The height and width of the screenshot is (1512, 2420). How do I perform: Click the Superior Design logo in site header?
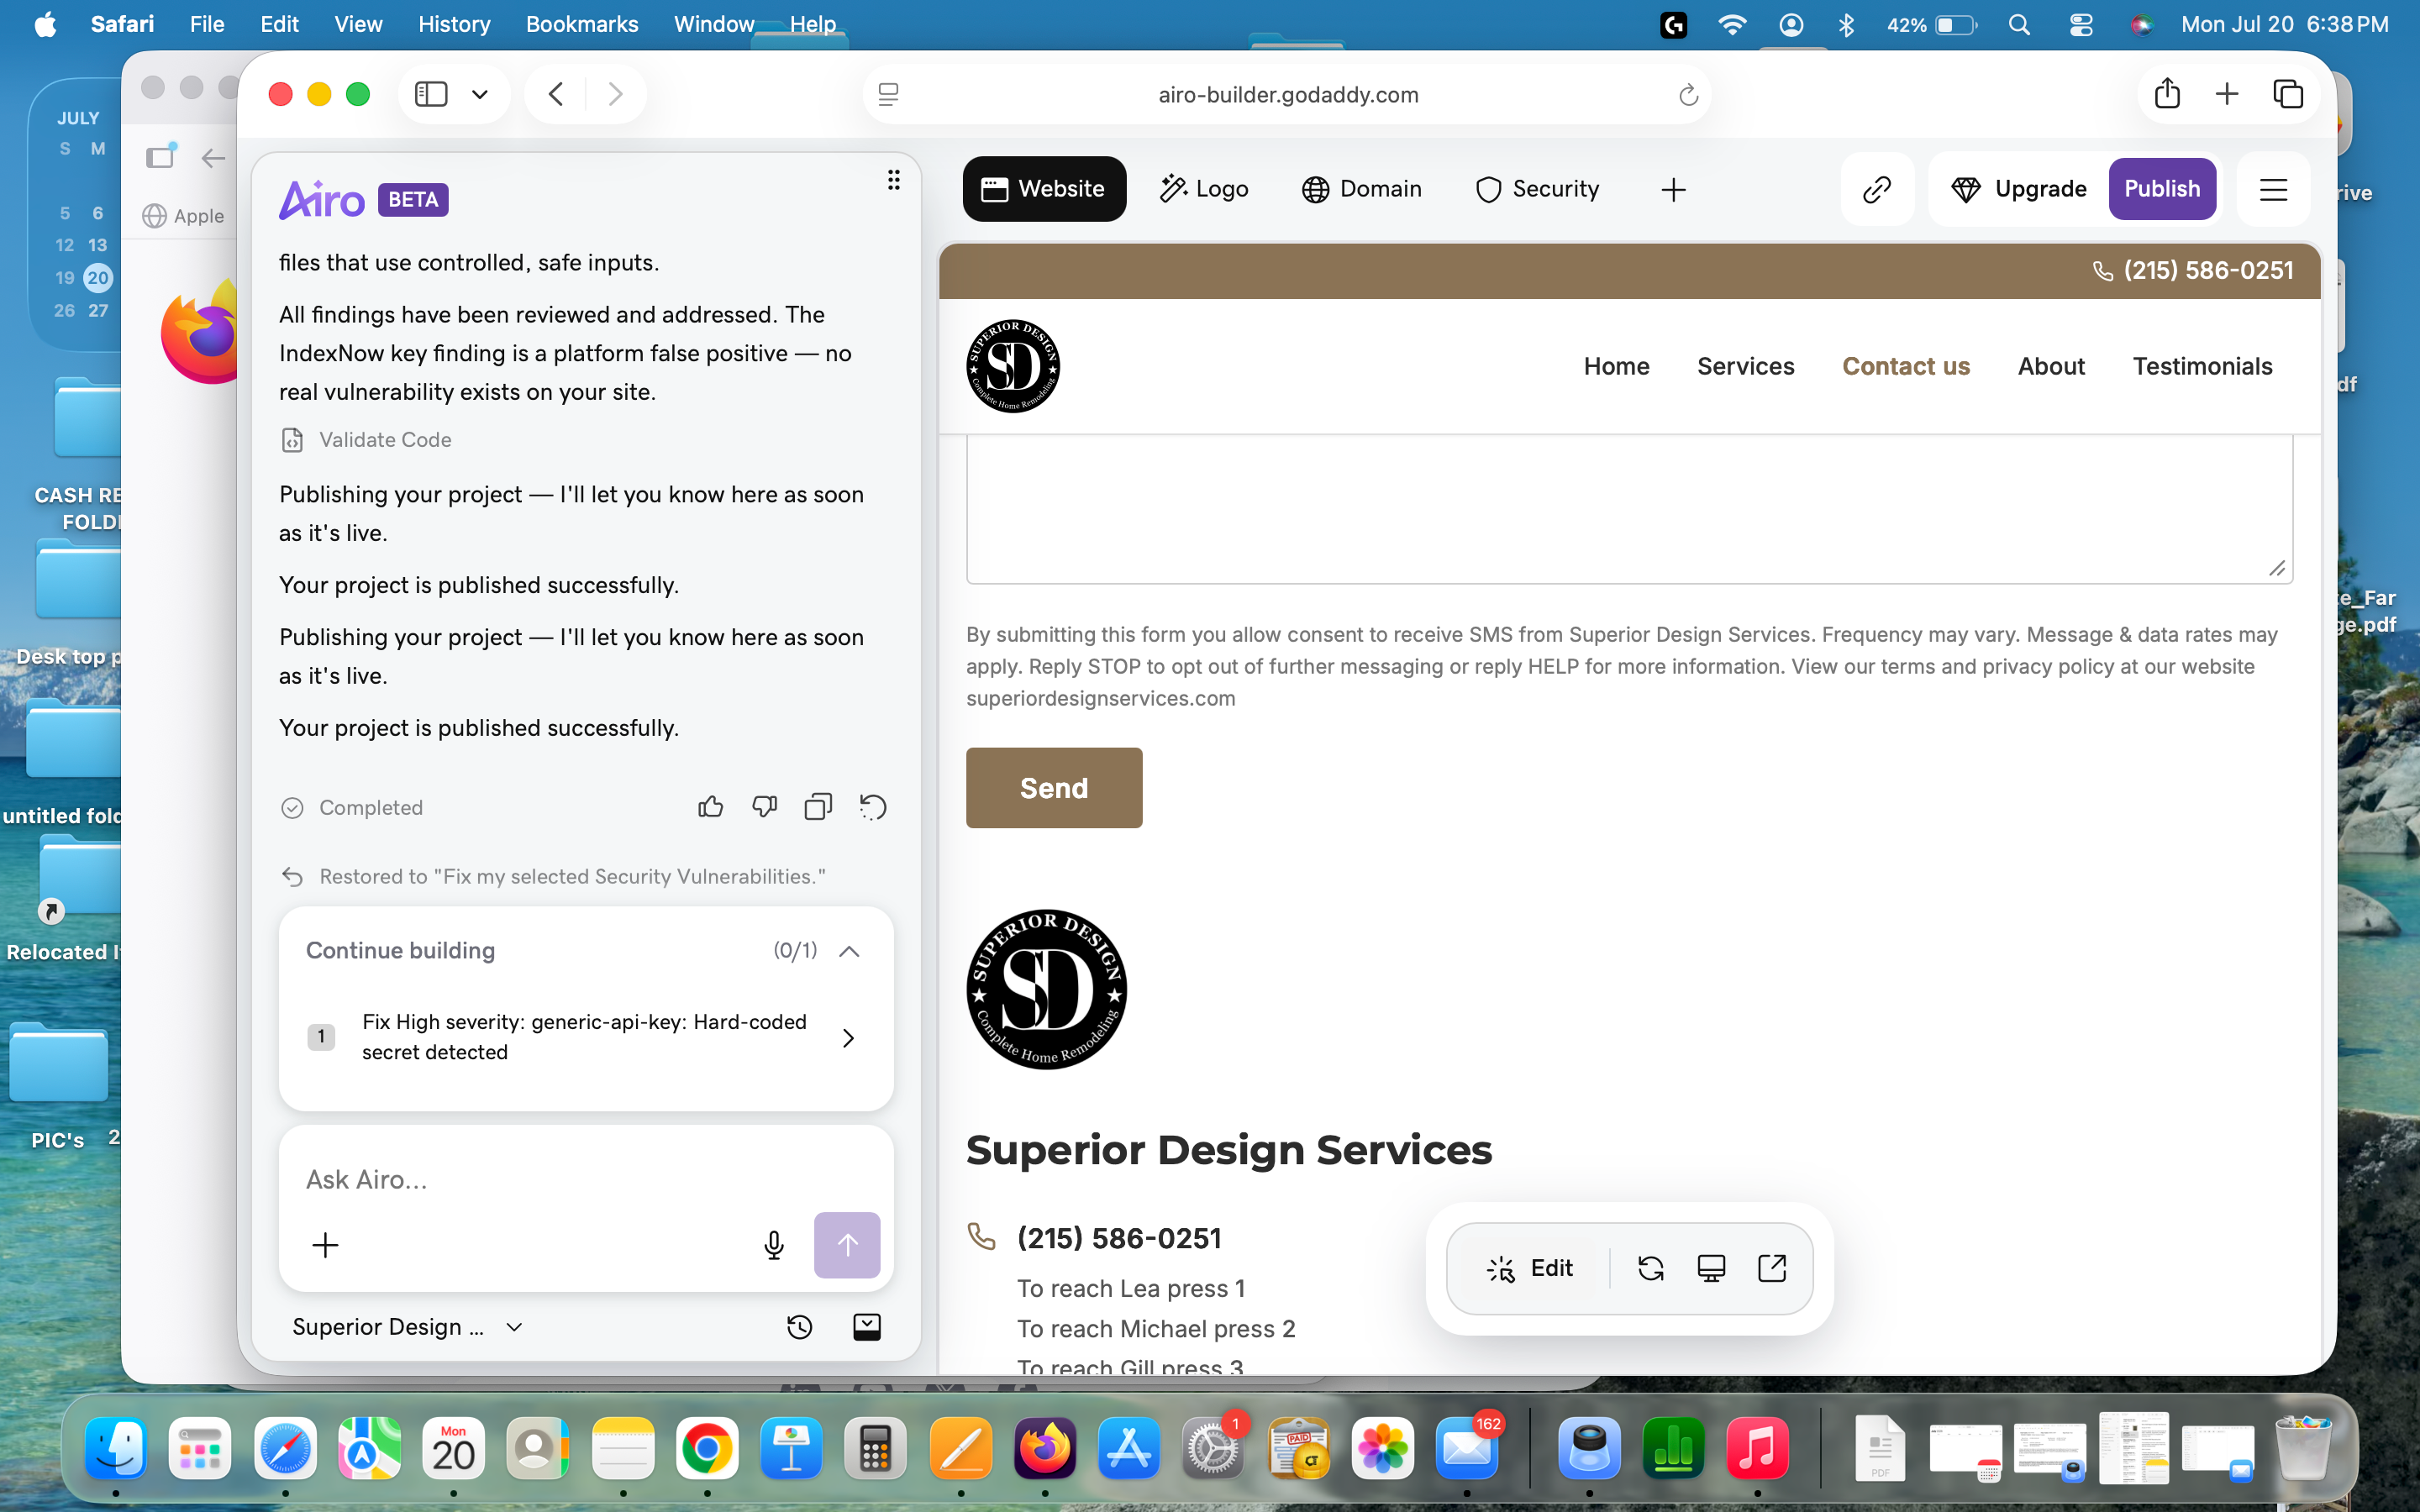tap(1013, 366)
